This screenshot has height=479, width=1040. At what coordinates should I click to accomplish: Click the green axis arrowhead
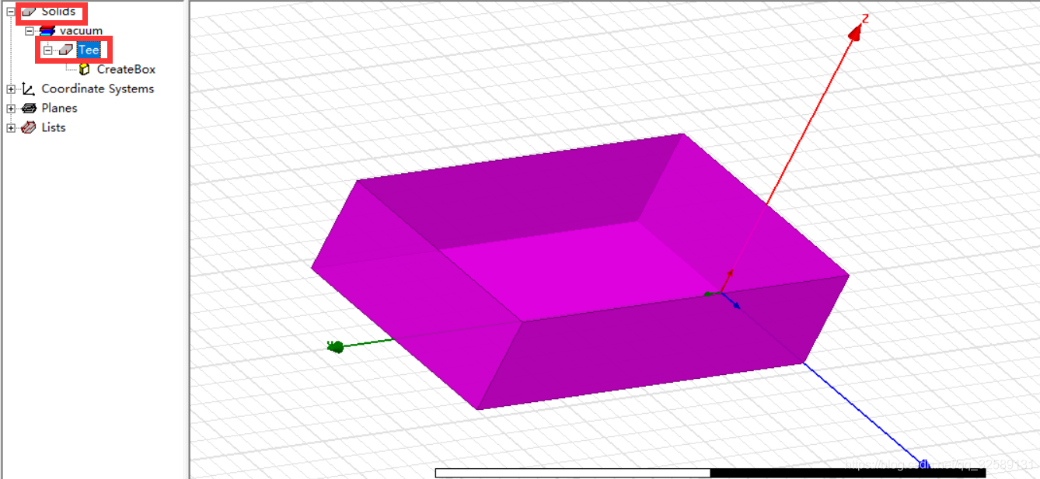click(x=336, y=347)
